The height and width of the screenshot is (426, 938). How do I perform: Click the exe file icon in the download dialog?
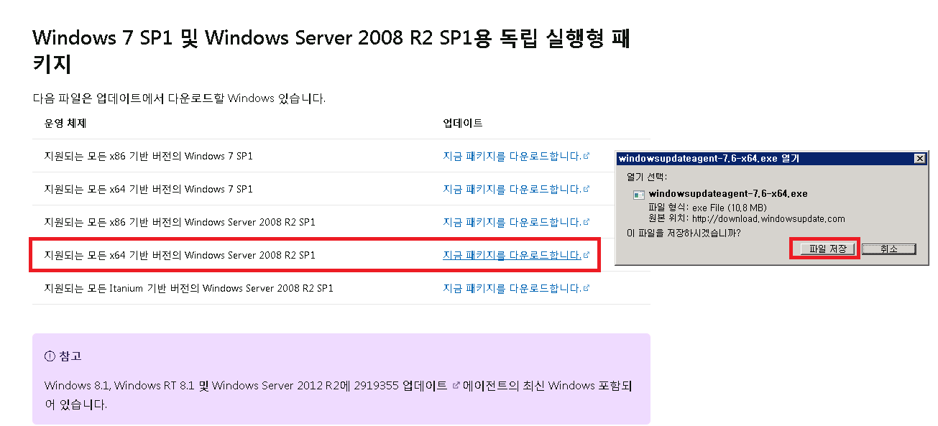[638, 195]
